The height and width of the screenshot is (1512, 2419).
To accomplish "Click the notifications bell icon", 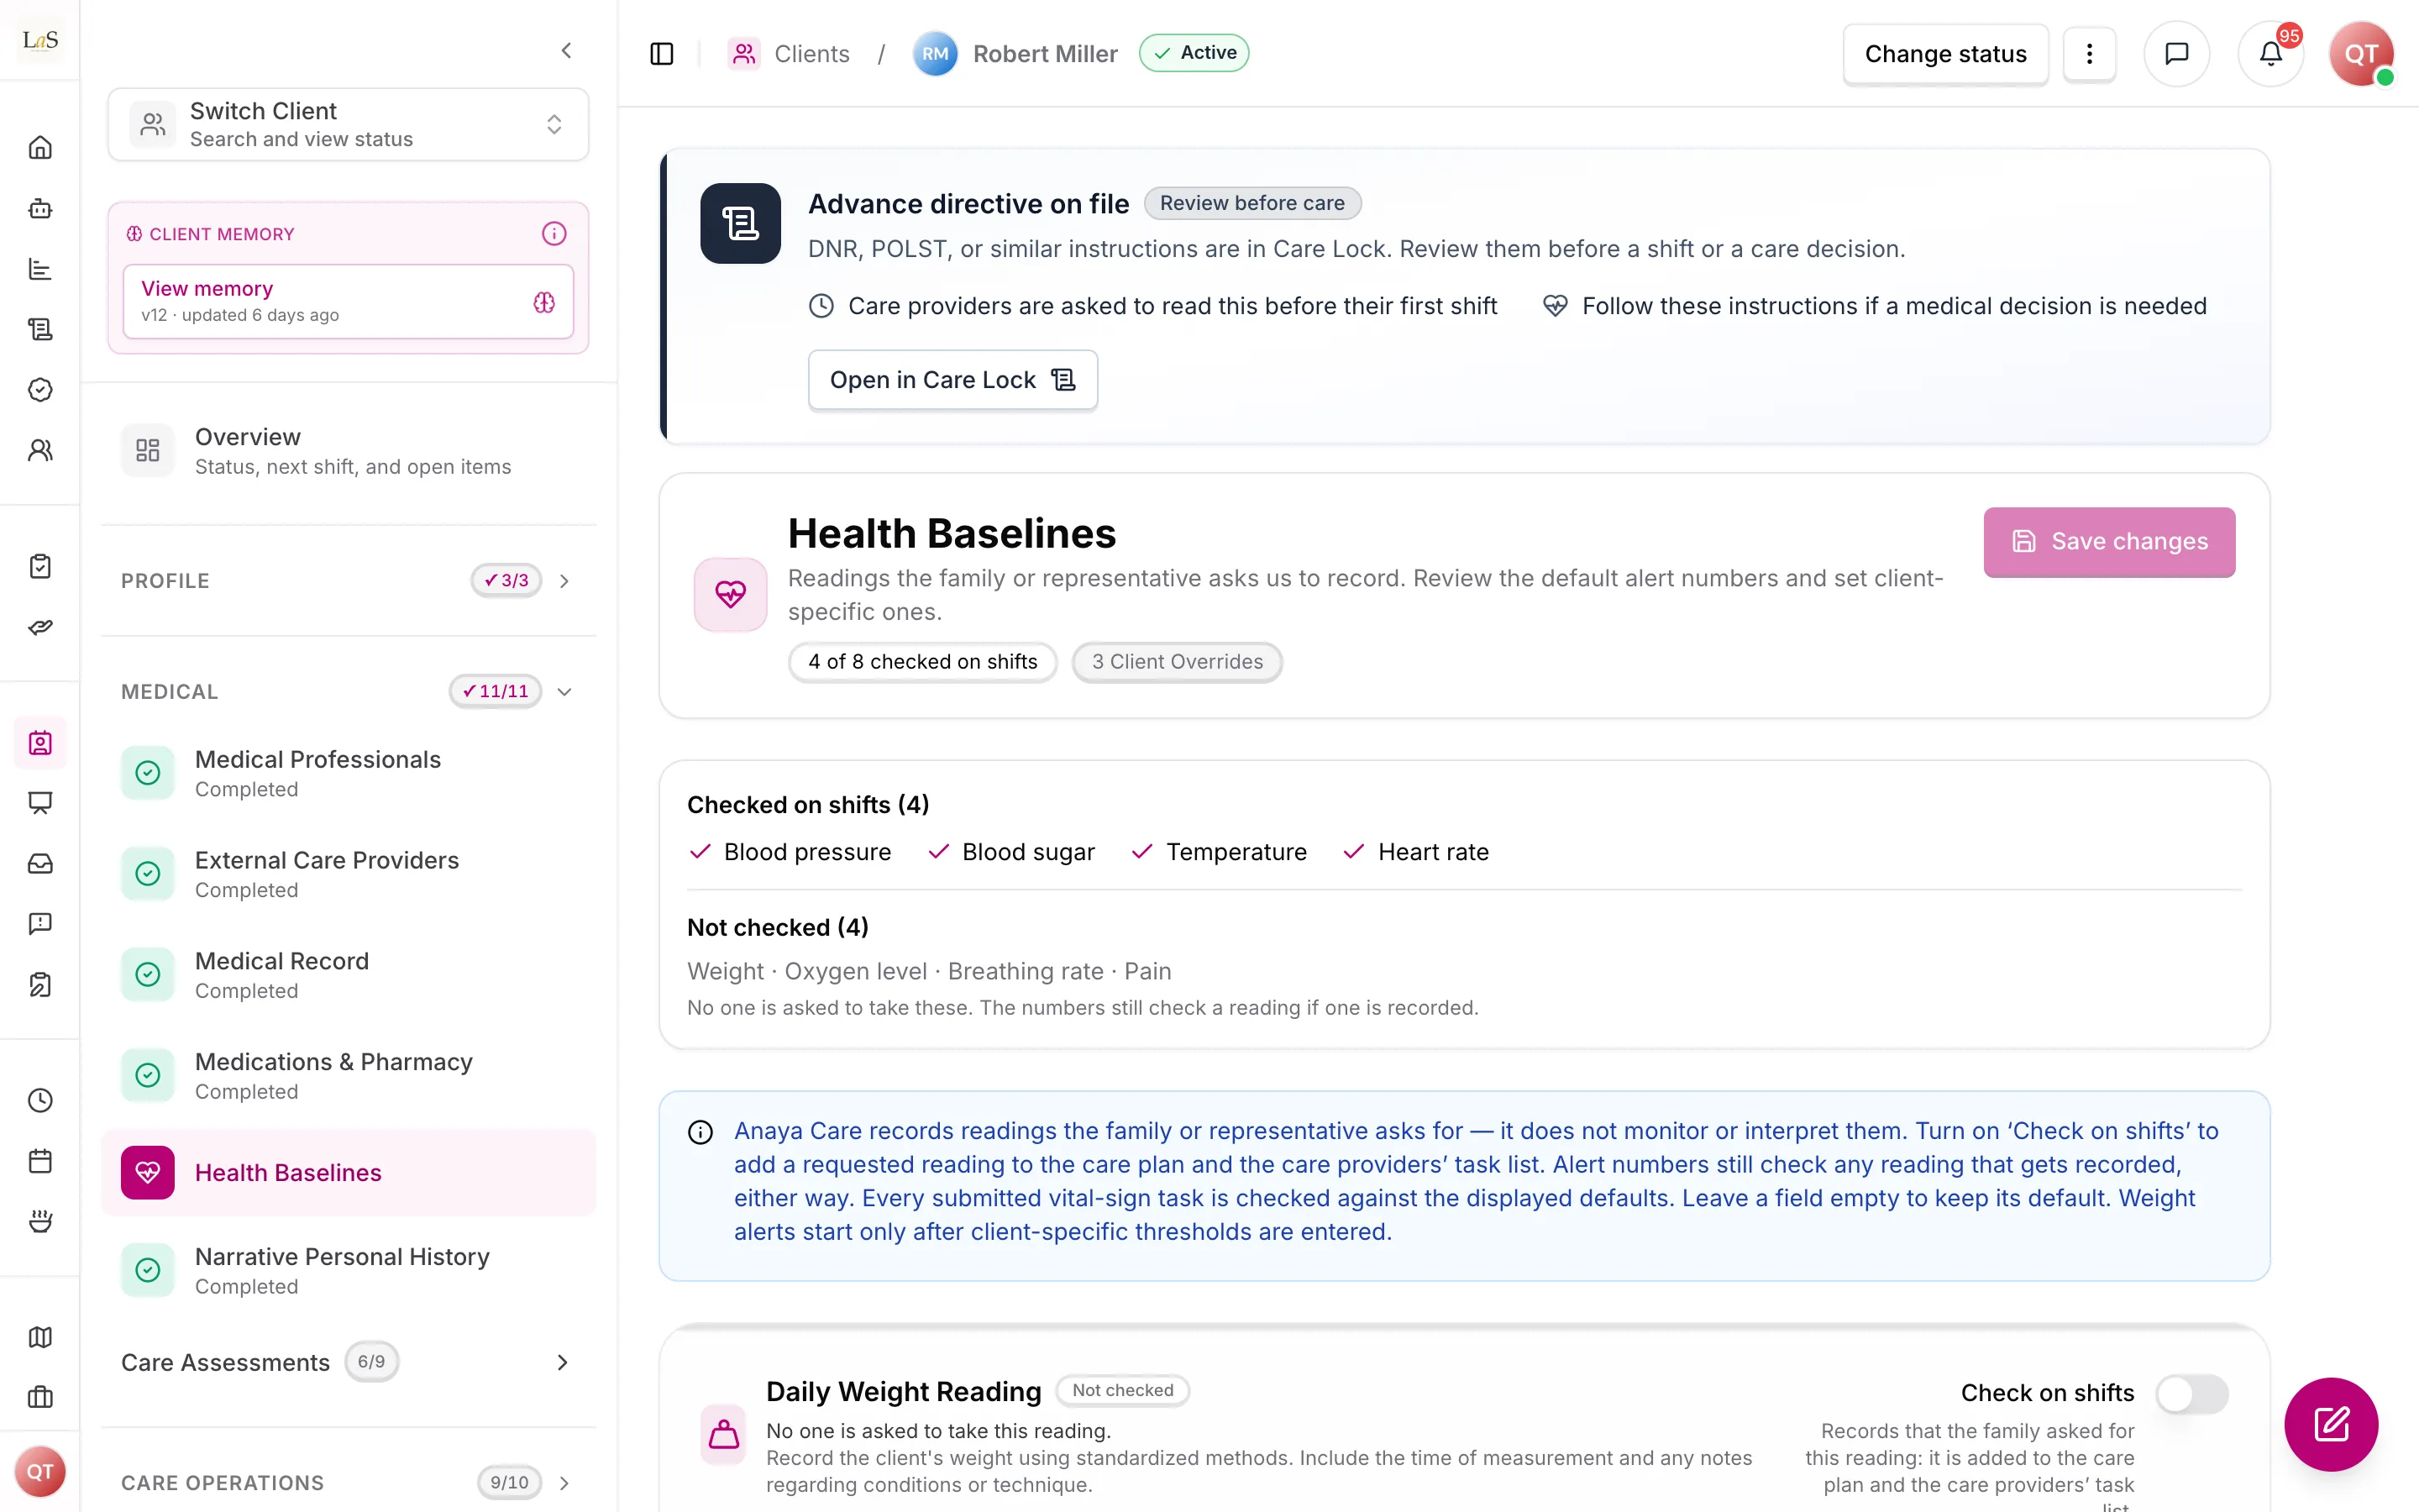I will [2270, 53].
